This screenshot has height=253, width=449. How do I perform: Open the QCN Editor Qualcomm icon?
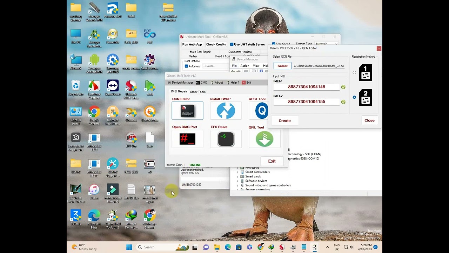click(187, 111)
